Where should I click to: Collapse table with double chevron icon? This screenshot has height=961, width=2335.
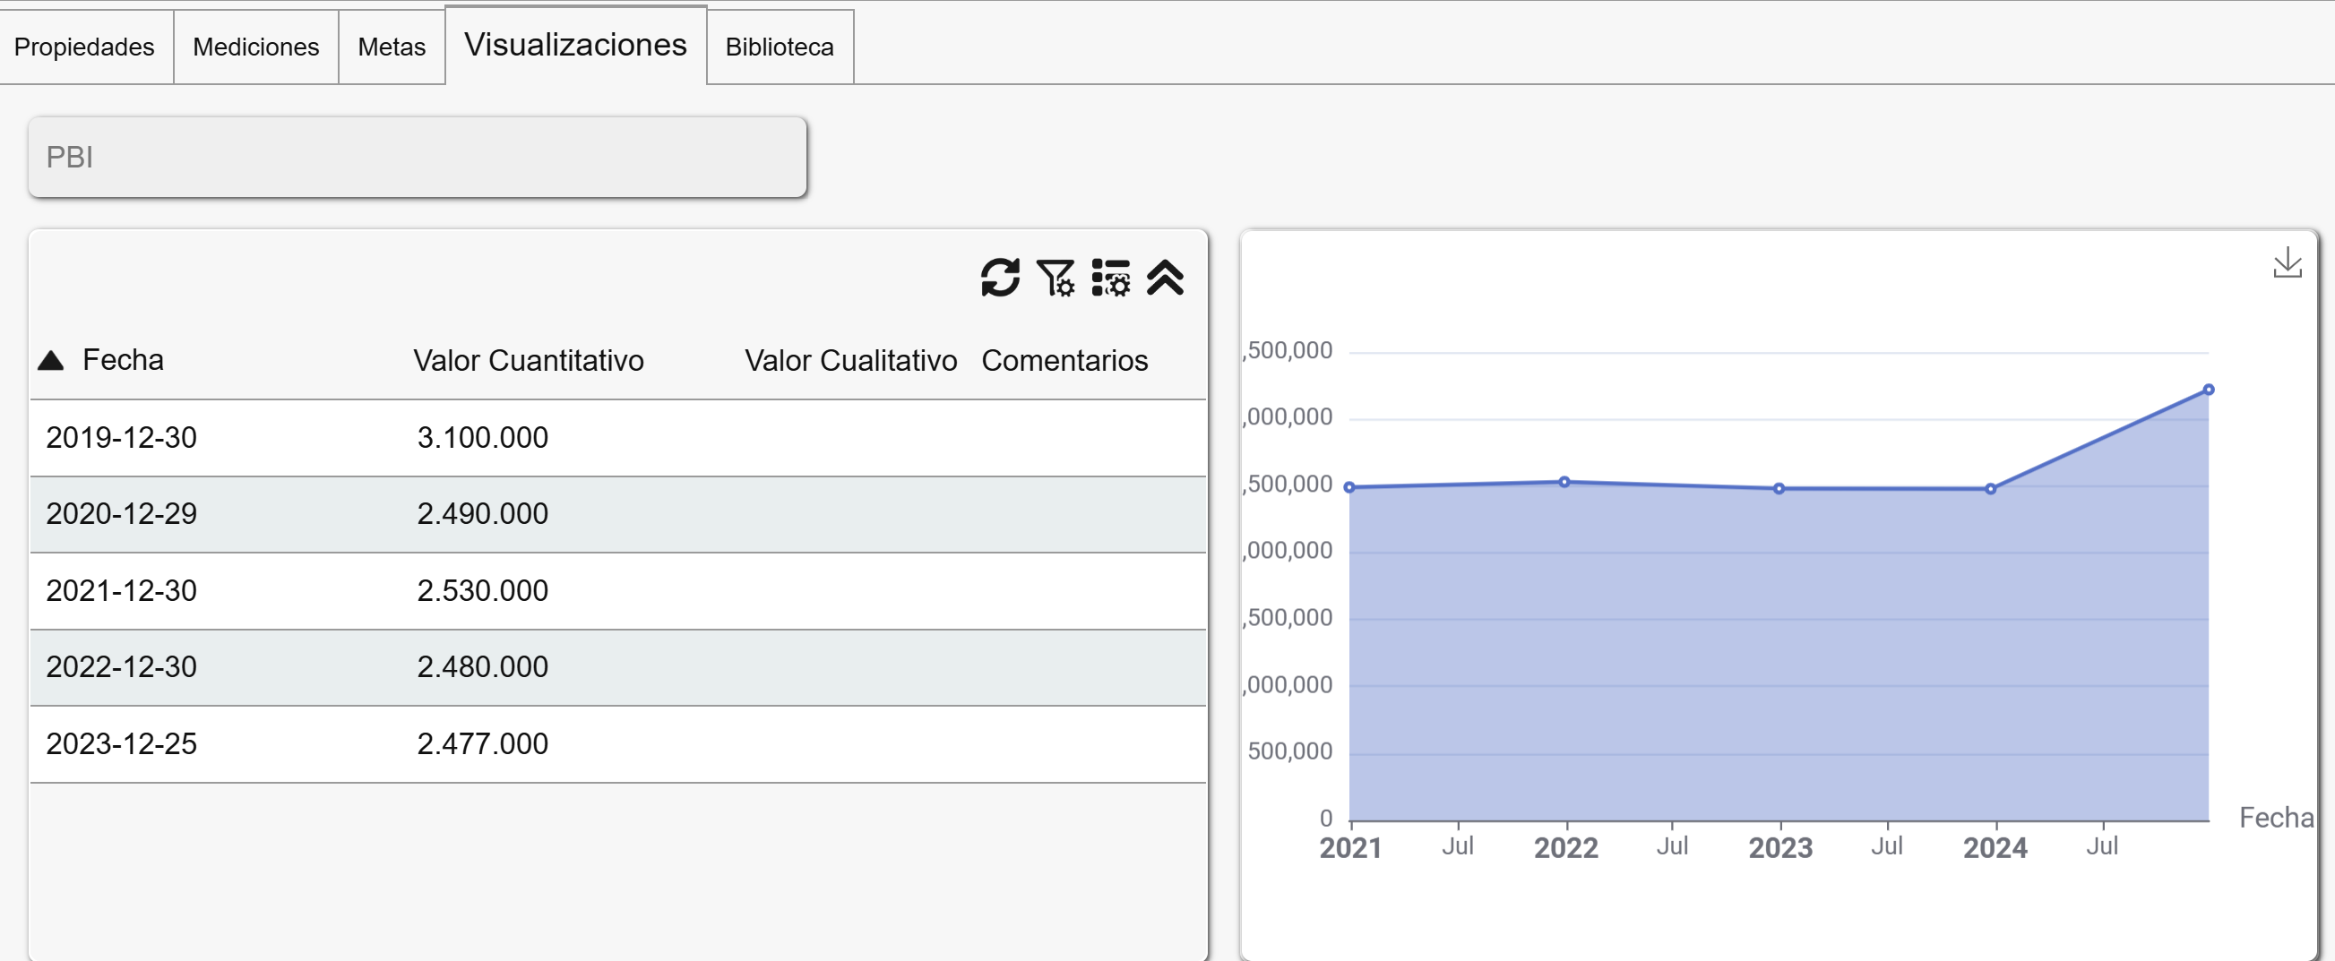click(x=1165, y=277)
